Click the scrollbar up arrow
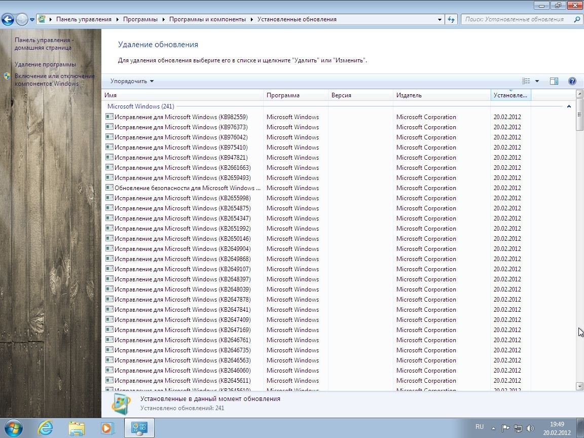This screenshot has width=584, height=438. (579, 94)
